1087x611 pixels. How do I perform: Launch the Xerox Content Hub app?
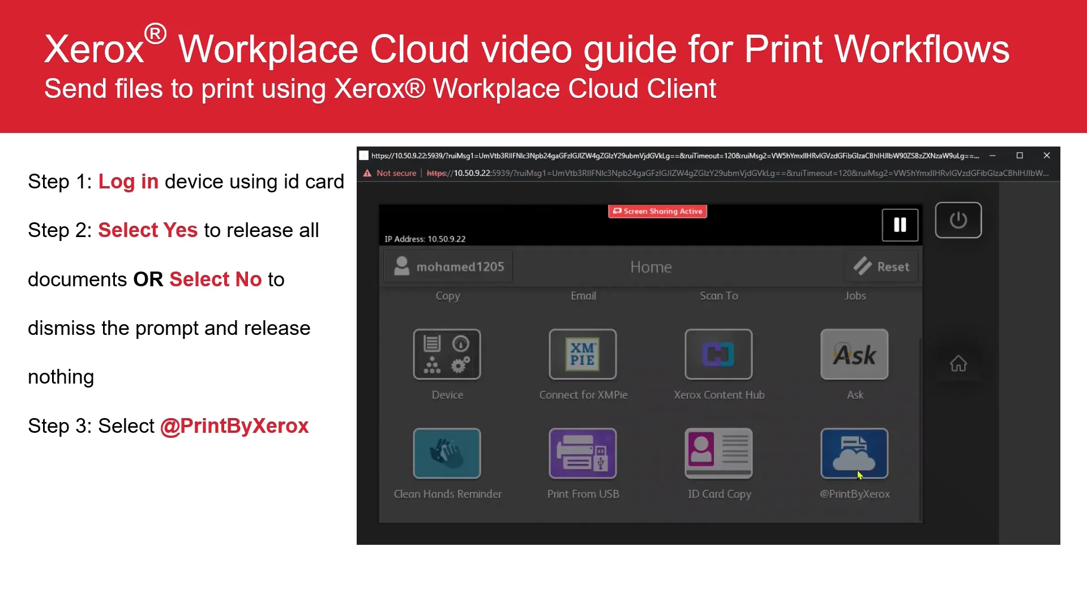718,355
